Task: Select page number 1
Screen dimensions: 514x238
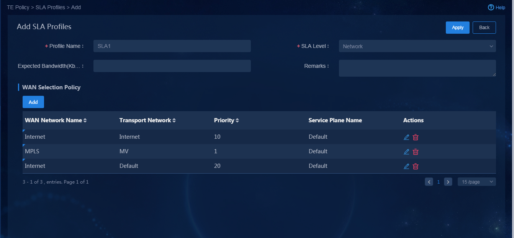Action: (439, 182)
